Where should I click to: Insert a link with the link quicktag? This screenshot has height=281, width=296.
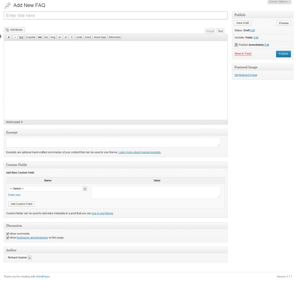click(21, 37)
